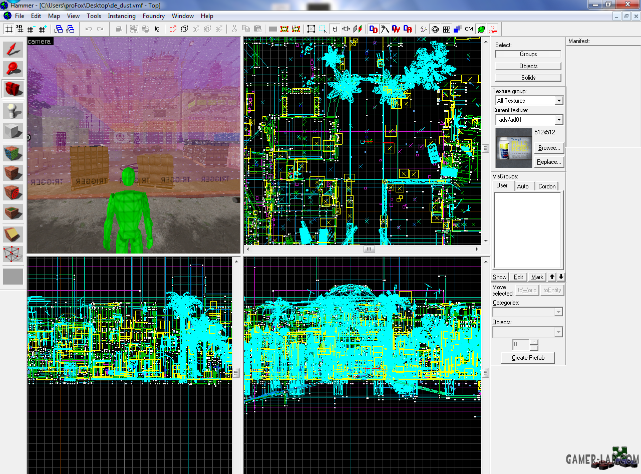The width and height of the screenshot is (641, 474).
Task: Open the Map menu
Action: pyautogui.click(x=54, y=16)
